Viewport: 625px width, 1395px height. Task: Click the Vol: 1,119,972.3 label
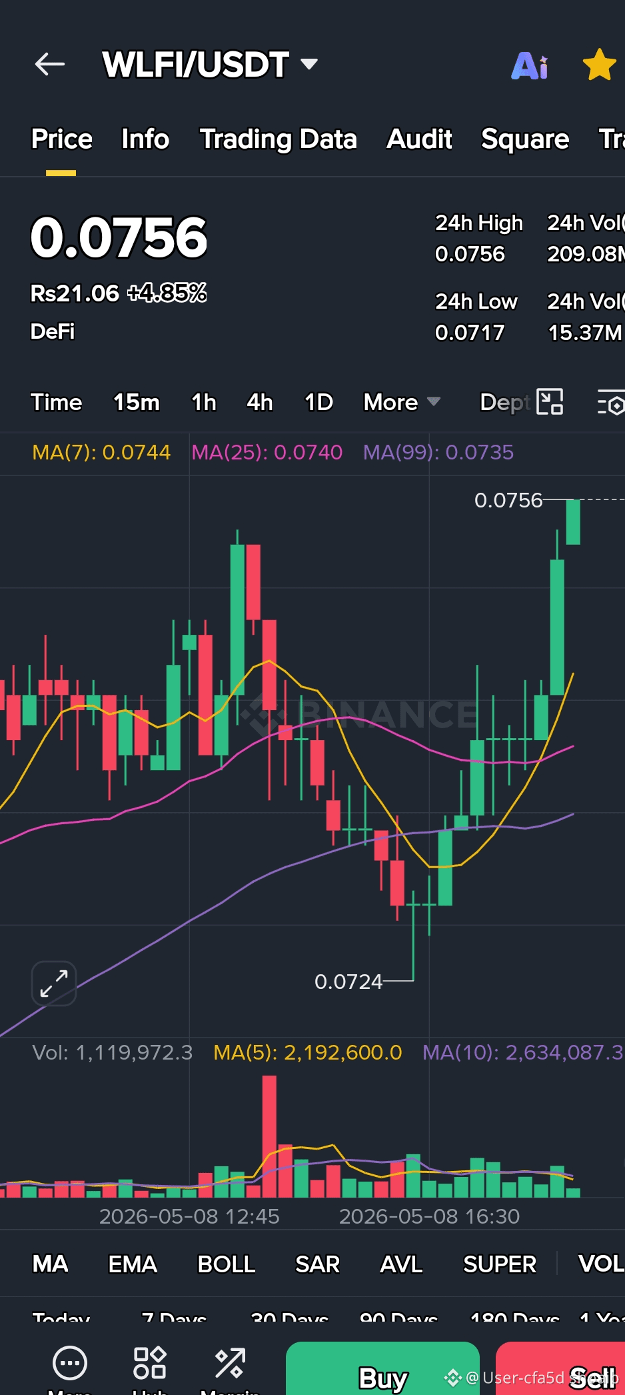[113, 1052]
